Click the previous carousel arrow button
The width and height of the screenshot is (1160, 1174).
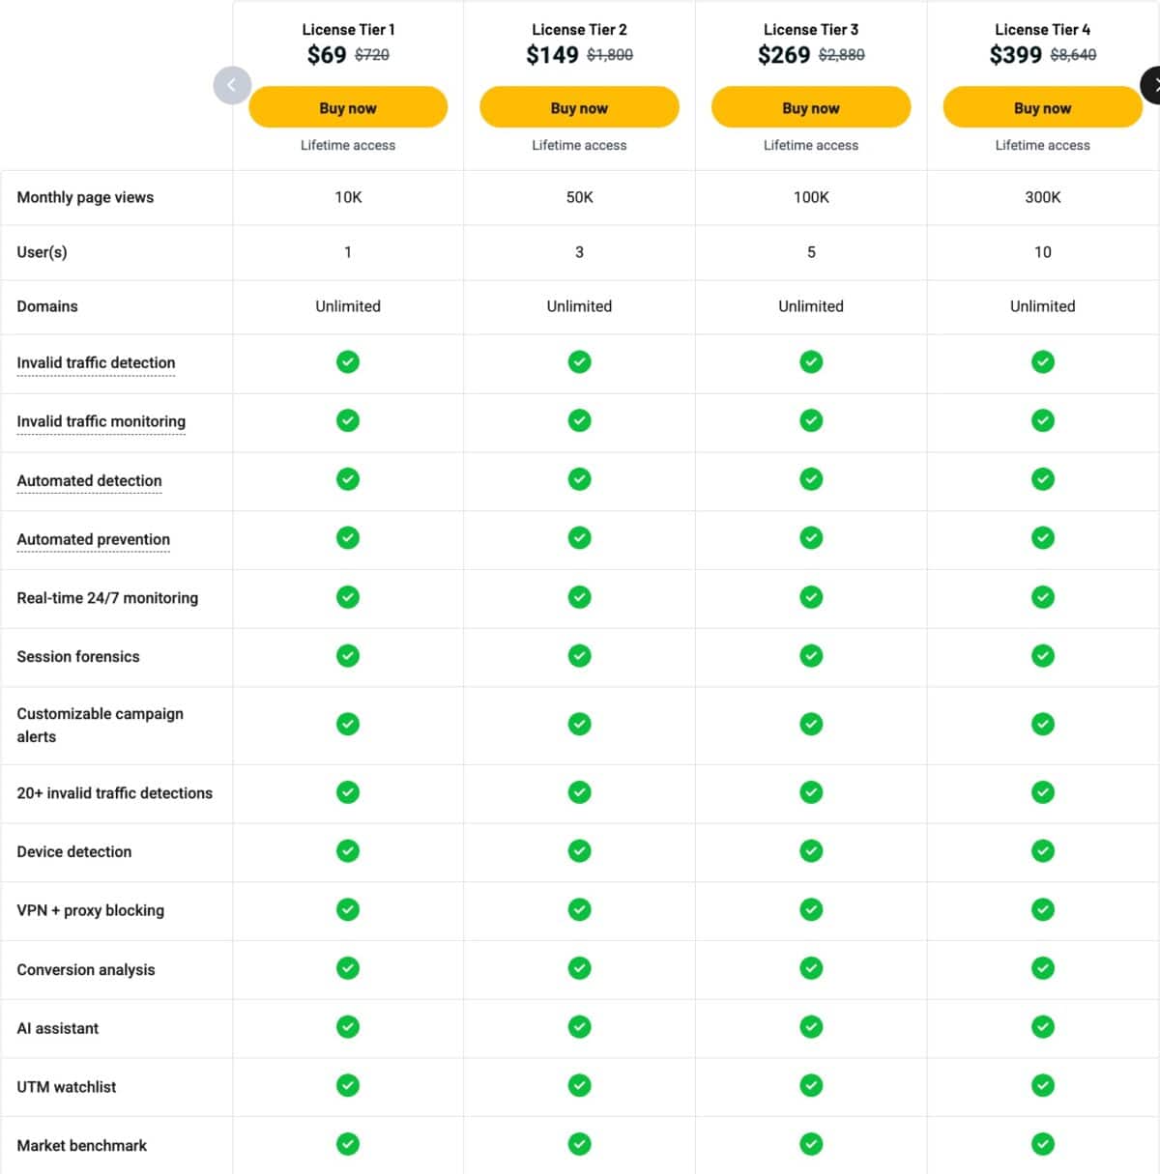pyautogui.click(x=232, y=85)
